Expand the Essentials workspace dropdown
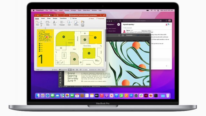The image size is (206, 116). point(130,35)
